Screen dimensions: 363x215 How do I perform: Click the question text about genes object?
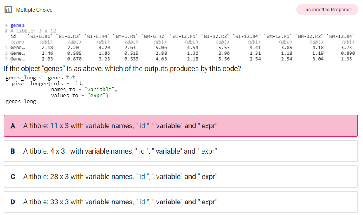[122, 69]
